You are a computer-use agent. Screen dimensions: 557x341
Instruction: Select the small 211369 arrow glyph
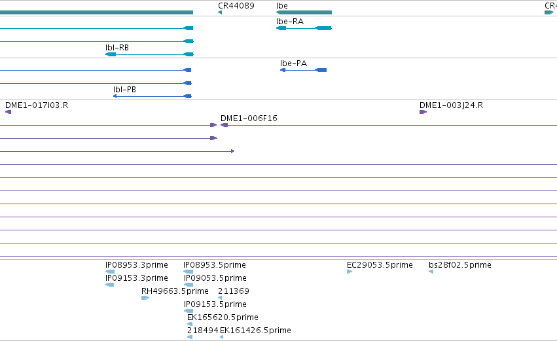(220, 298)
